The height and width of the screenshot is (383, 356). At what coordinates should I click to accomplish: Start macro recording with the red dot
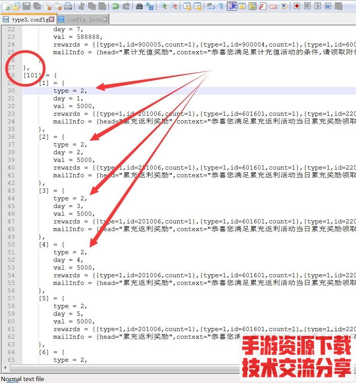pos(297,6)
